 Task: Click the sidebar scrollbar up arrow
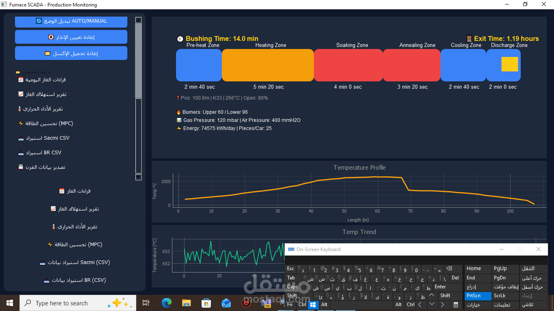138,20
